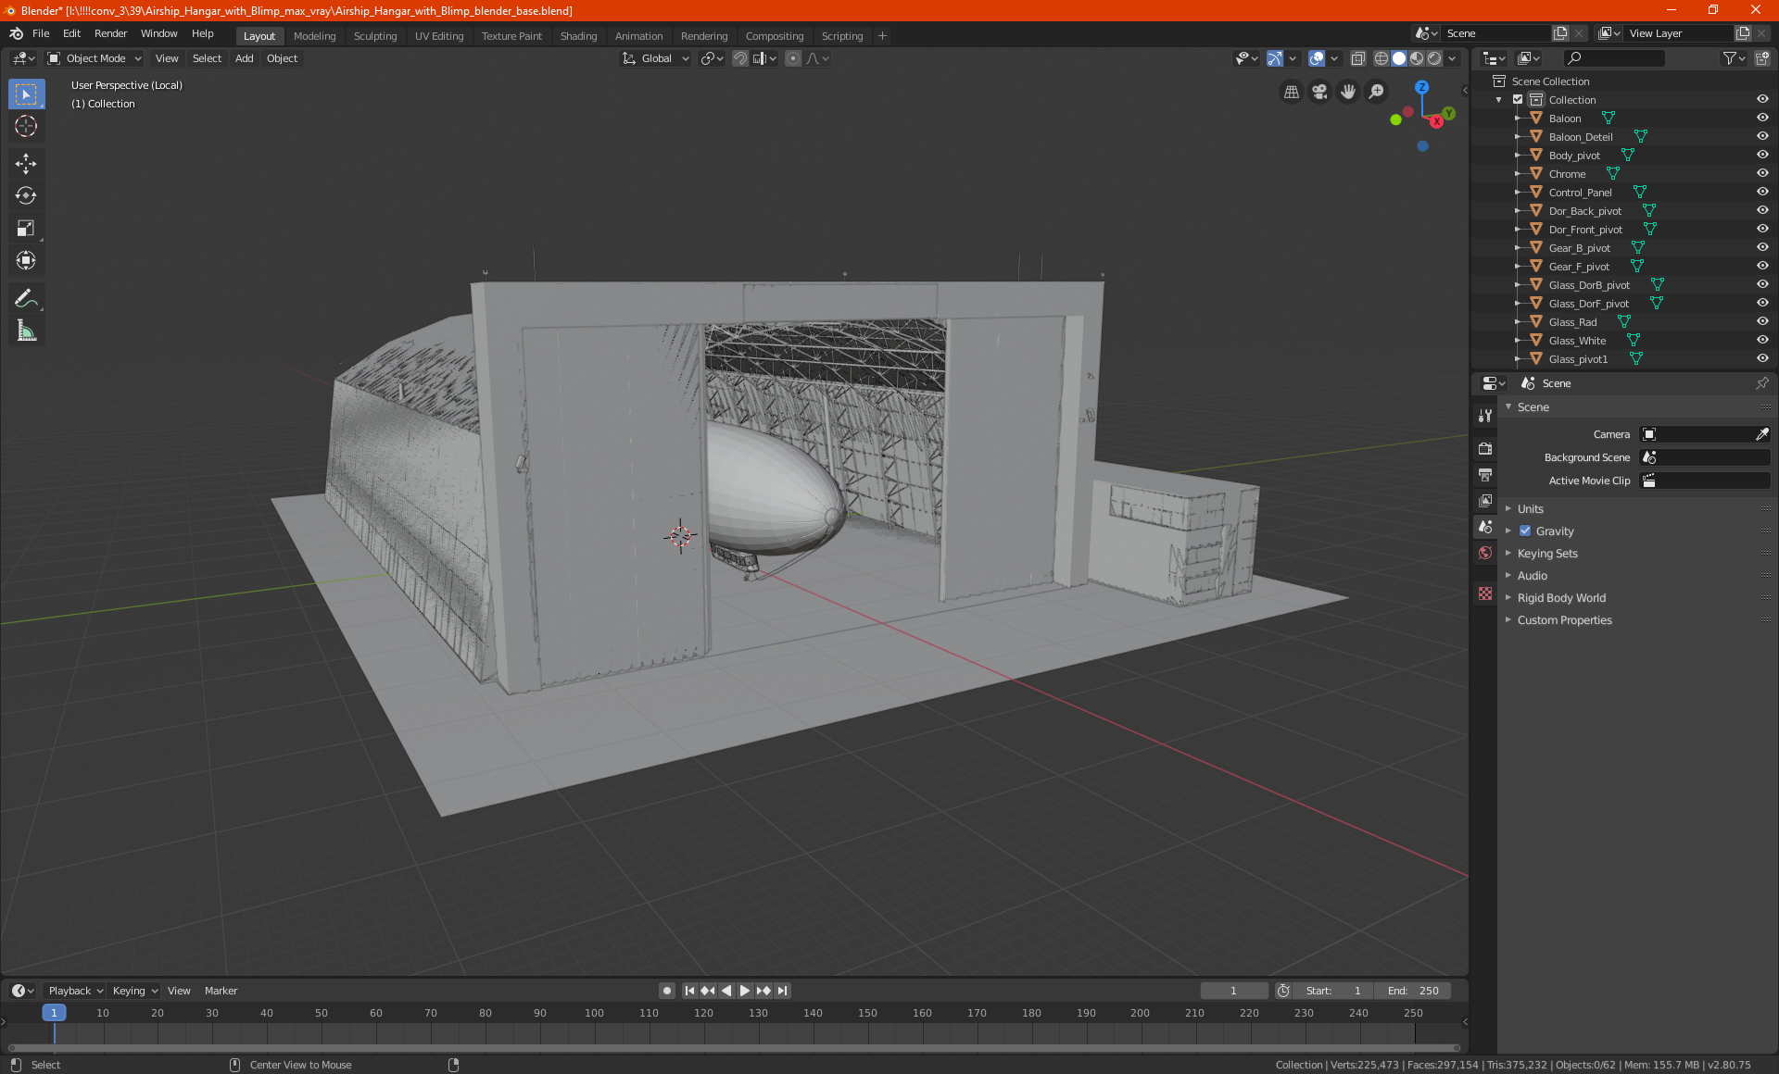Switch to camera view icon
Image resolution: width=1779 pixels, height=1074 pixels.
[1319, 92]
